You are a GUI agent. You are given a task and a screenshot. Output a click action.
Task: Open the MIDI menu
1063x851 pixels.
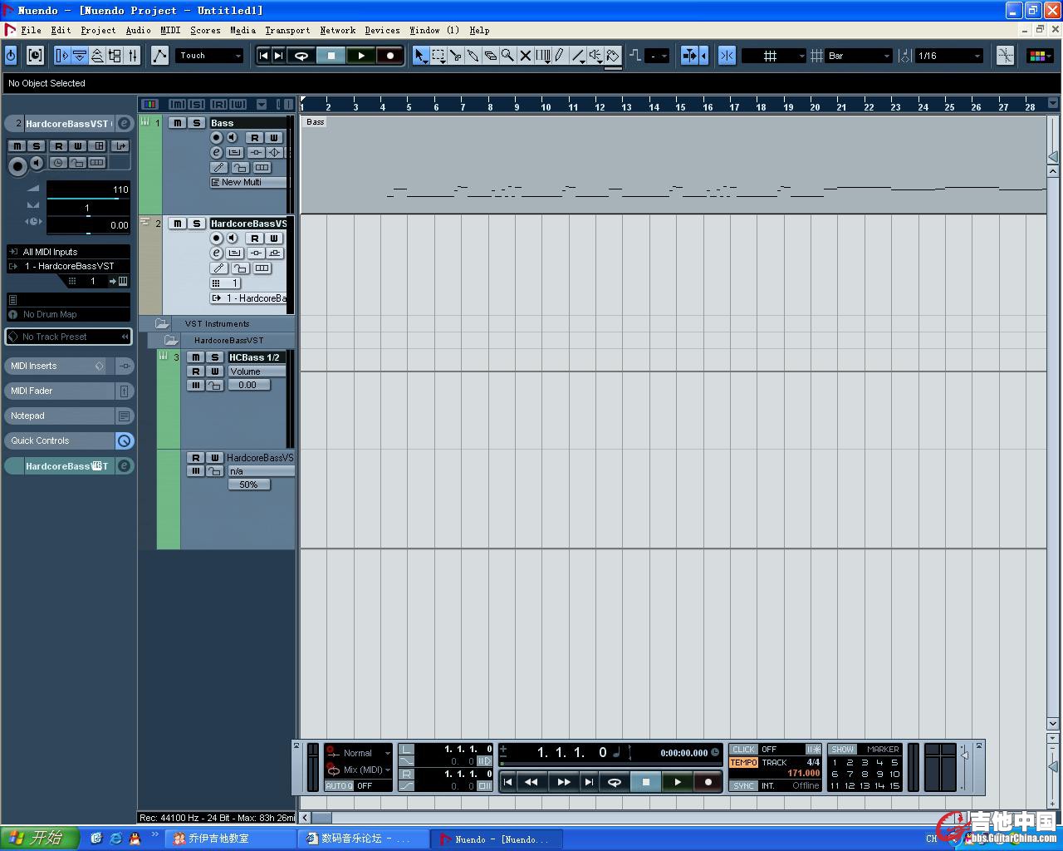(x=170, y=30)
